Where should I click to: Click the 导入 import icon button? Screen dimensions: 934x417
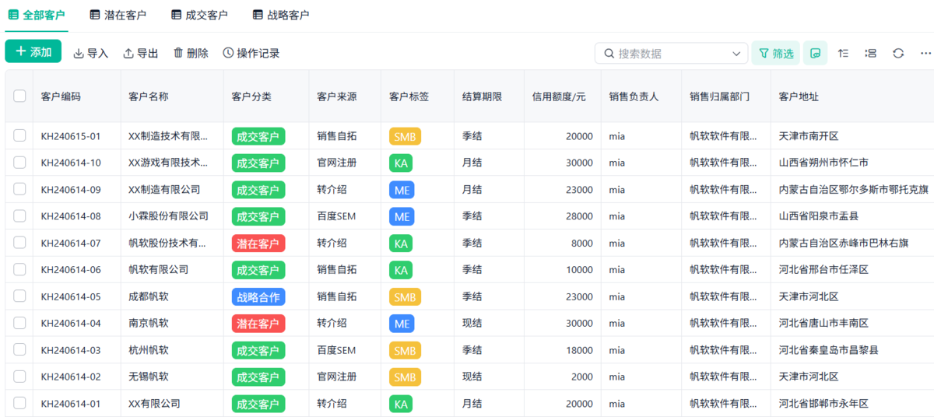click(x=91, y=53)
